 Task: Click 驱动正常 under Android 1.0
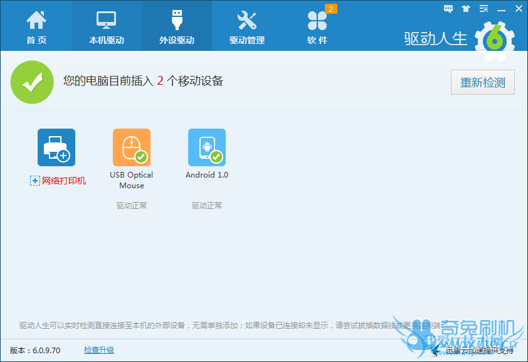207,205
